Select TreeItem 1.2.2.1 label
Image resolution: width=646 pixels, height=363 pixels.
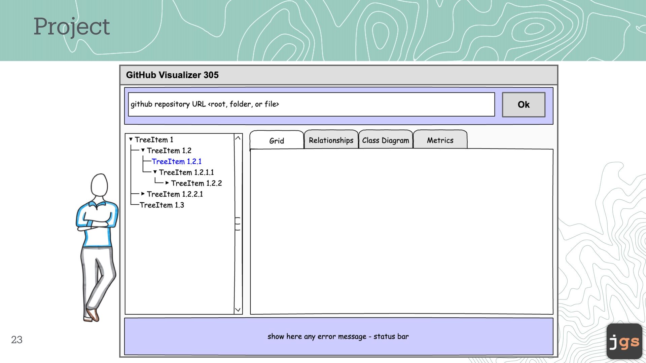coord(175,194)
